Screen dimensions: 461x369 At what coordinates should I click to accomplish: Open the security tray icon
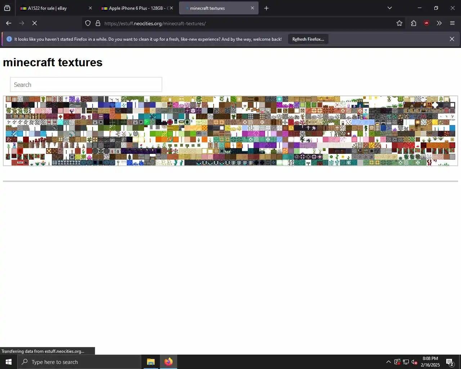tap(397, 362)
